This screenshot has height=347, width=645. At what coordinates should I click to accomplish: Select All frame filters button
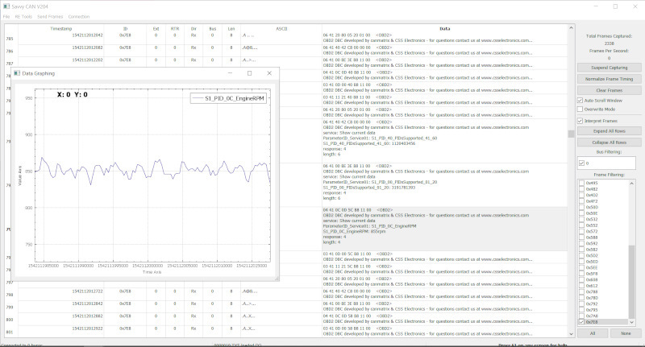point(593,333)
